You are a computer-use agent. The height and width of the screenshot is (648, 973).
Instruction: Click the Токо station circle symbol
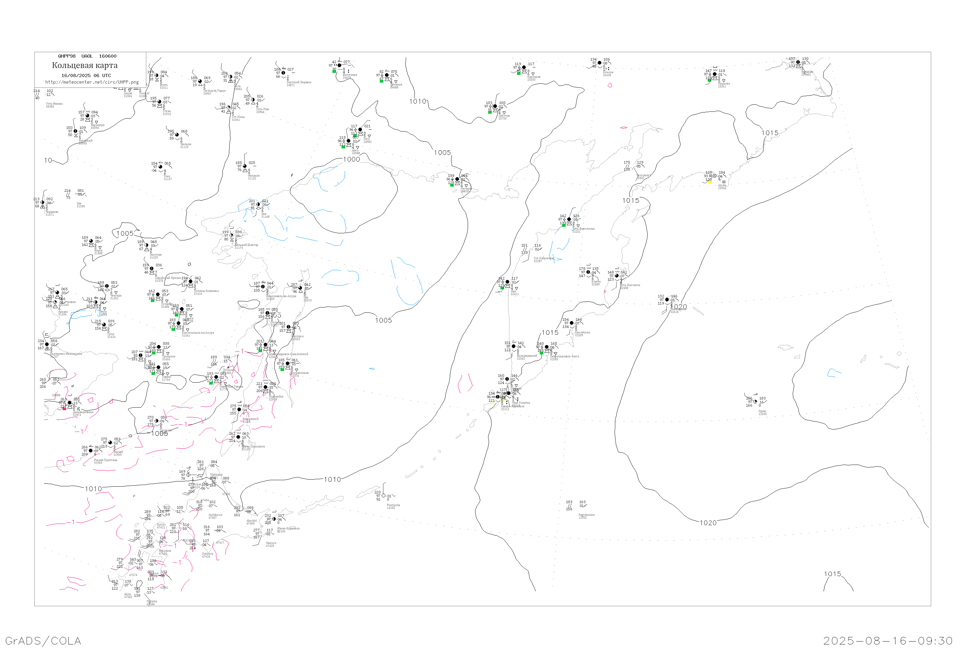click(x=160, y=167)
